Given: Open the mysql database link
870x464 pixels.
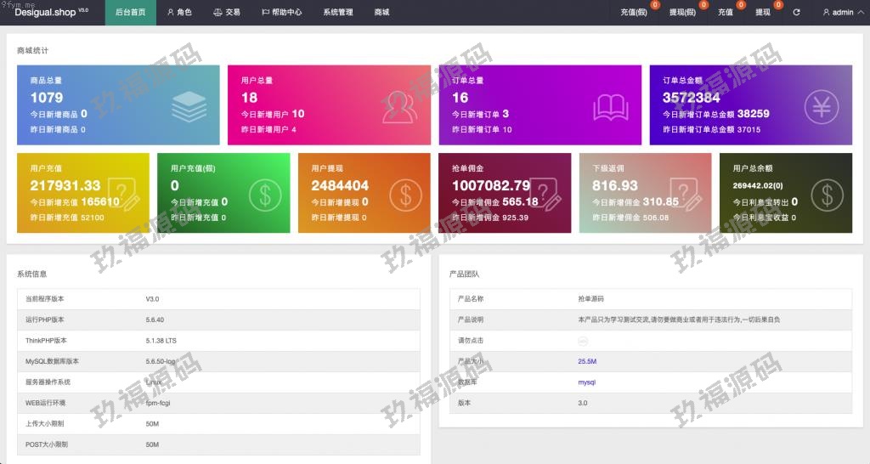Looking at the screenshot, I should [586, 382].
